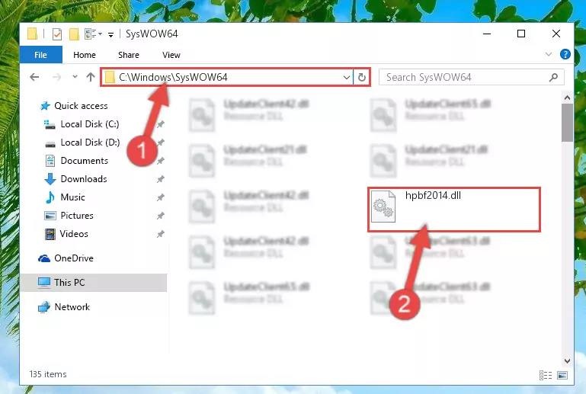The height and width of the screenshot is (394, 586).
Task: Minimize the SysWOW64 window
Action: (487, 34)
